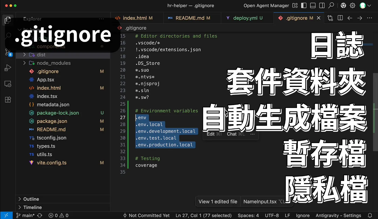Open the Extensions view
This screenshot has height=219, width=378.
coord(8,100)
